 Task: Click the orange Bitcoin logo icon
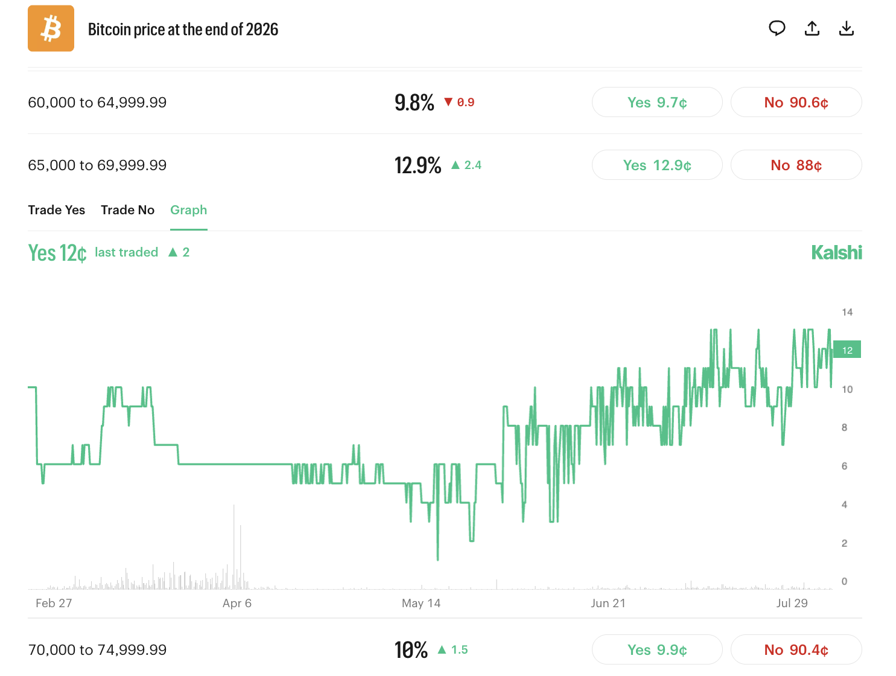(51, 28)
